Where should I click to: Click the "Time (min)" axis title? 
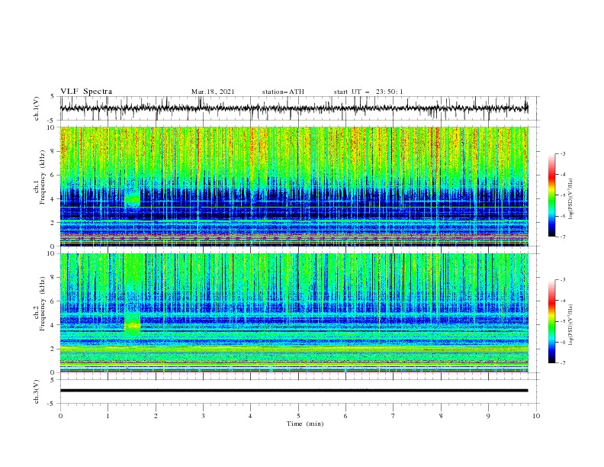(x=305, y=424)
